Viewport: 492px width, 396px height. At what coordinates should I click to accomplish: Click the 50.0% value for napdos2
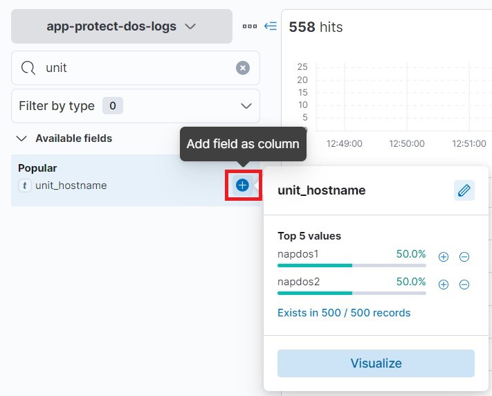coord(411,281)
